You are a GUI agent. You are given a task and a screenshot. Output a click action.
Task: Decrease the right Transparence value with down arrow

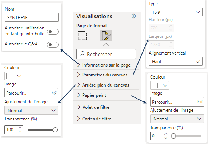[166, 138]
